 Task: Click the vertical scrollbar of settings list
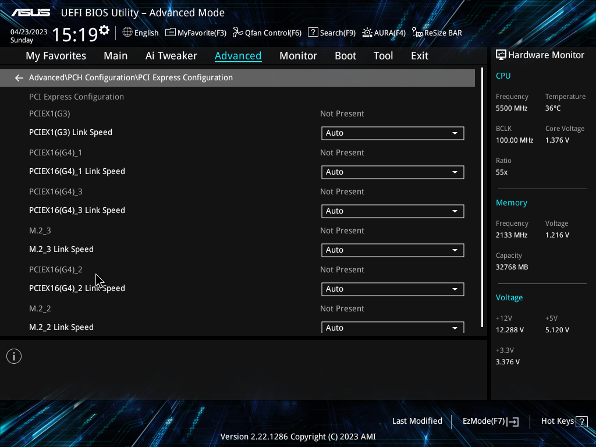coord(482,197)
